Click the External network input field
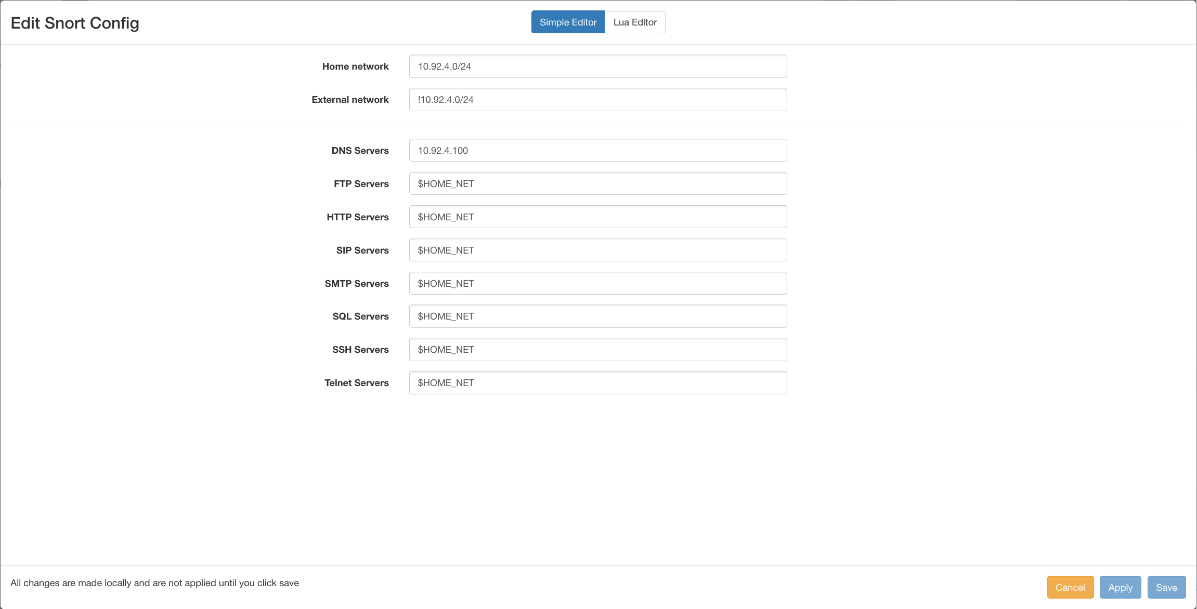Viewport: 1197px width, 609px height. tap(598, 100)
